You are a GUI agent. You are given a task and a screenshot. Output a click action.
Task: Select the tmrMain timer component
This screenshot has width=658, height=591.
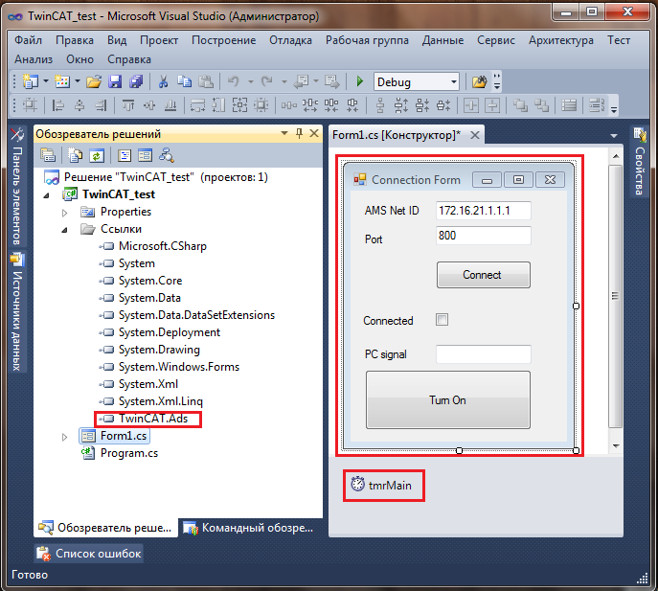(x=381, y=486)
